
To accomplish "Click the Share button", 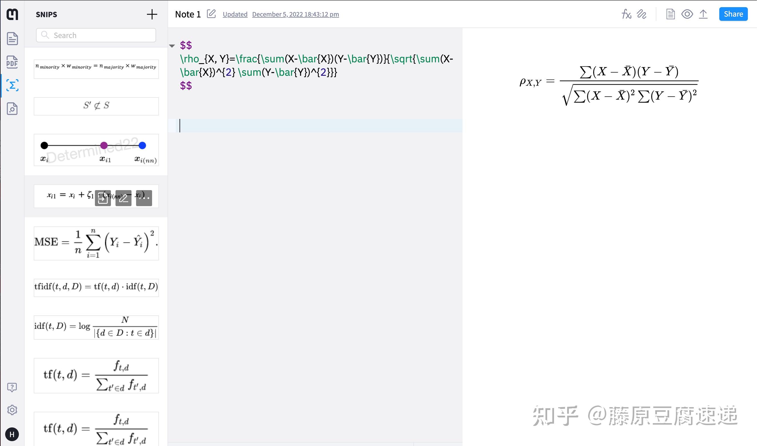I will tap(733, 14).
